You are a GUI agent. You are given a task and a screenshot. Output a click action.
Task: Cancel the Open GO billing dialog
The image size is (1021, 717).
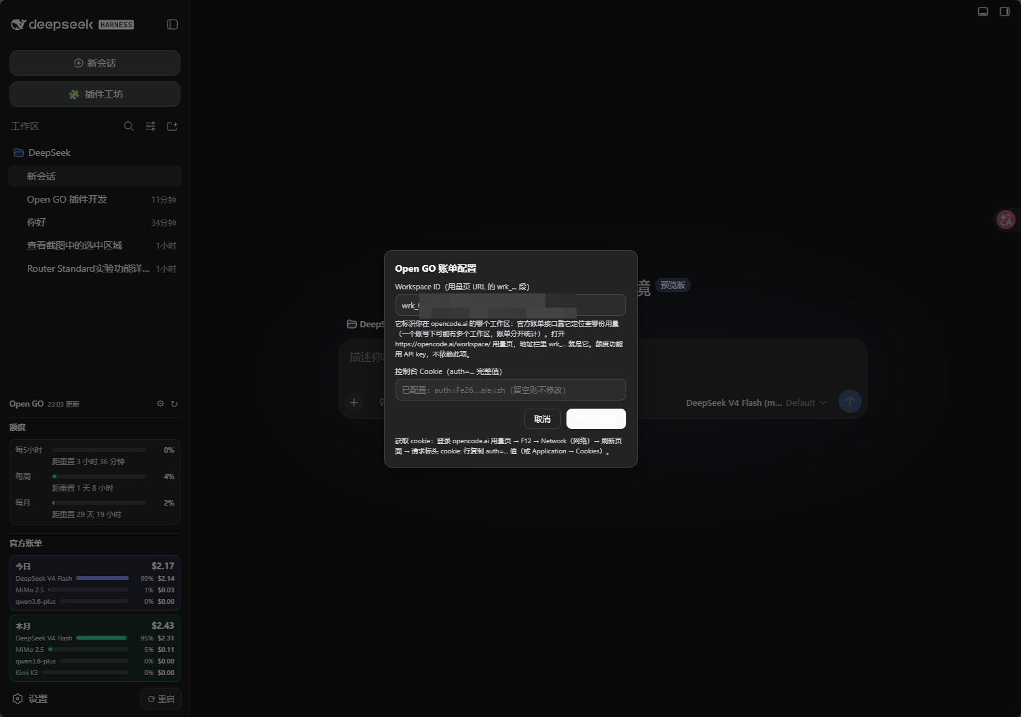coord(543,419)
